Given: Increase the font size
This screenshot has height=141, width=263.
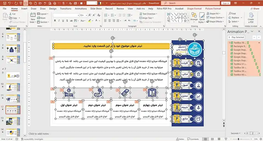Looking at the screenshot, I should click(x=90, y=15).
